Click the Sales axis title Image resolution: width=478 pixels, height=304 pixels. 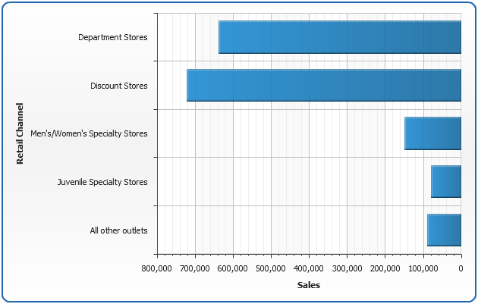pos(309,285)
